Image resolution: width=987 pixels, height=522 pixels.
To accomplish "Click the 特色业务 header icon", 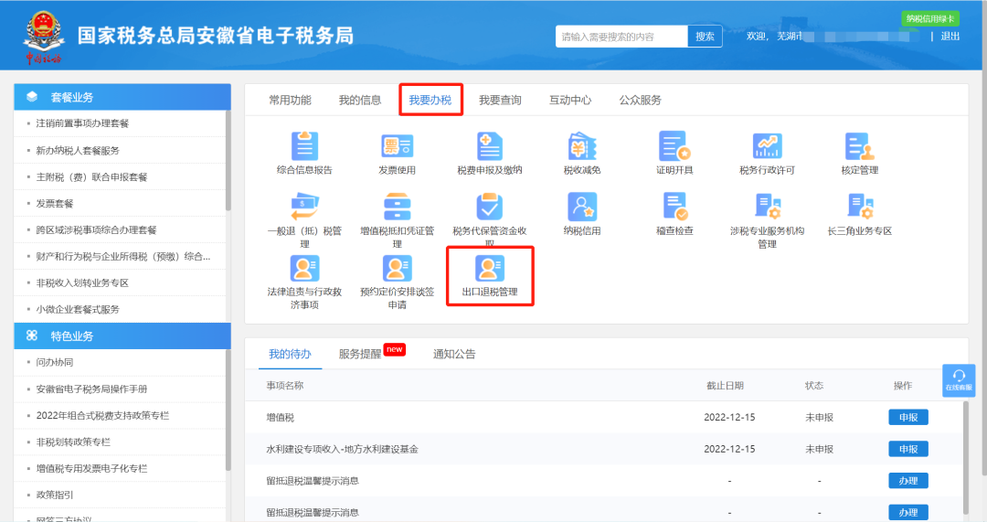I will point(32,336).
